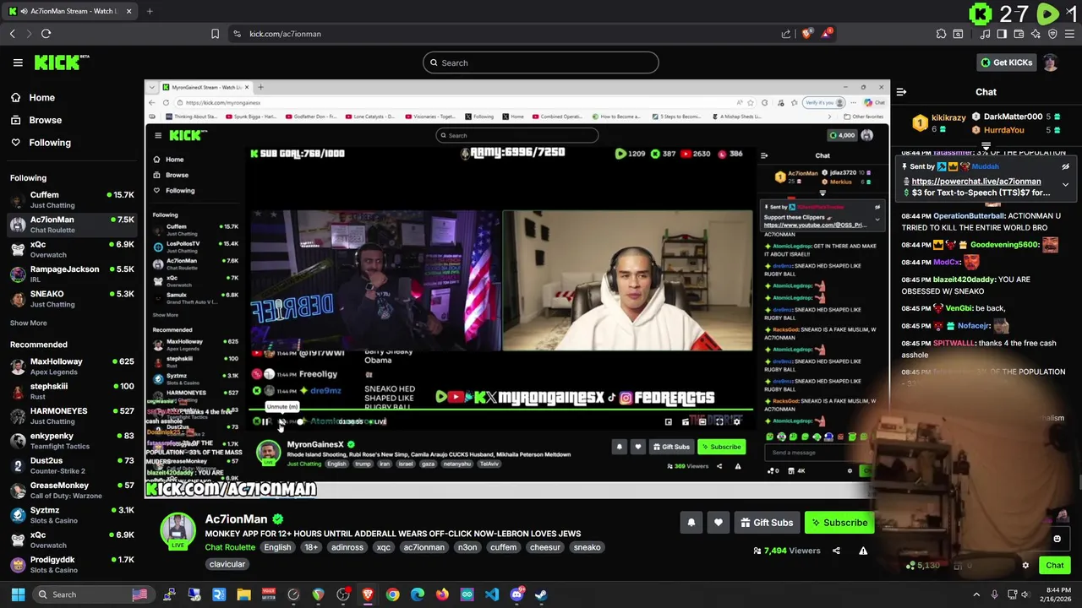Open GreaseMonkey recommended channel

pyautogui.click(x=72, y=490)
